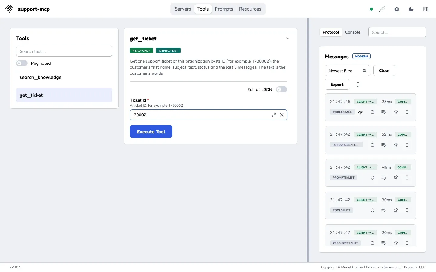Select the Protocol tab
This screenshot has width=436, height=272.
(331, 32)
